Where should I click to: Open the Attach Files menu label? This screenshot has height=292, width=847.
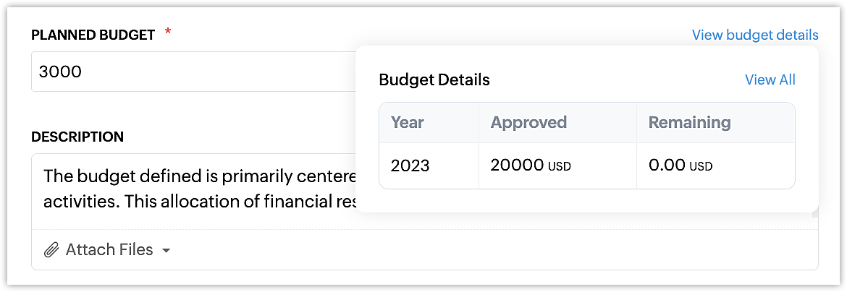pos(109,250)
